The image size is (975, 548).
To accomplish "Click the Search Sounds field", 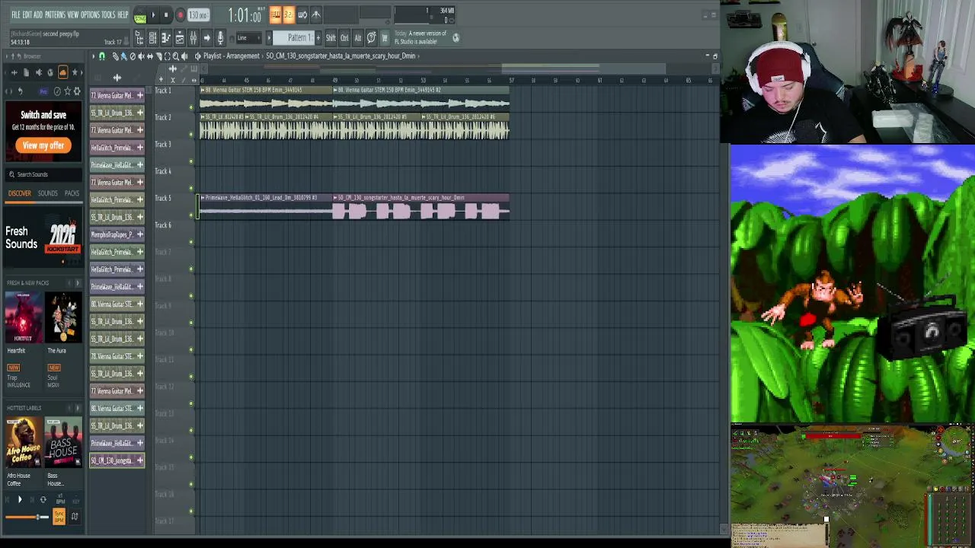I will 43,174.
